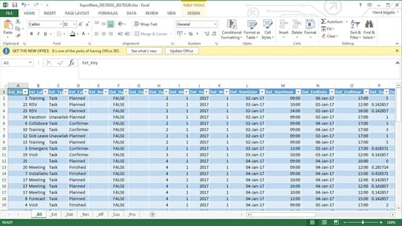
Task: Open the number format General dropdown
Action: tap(215, 24)
